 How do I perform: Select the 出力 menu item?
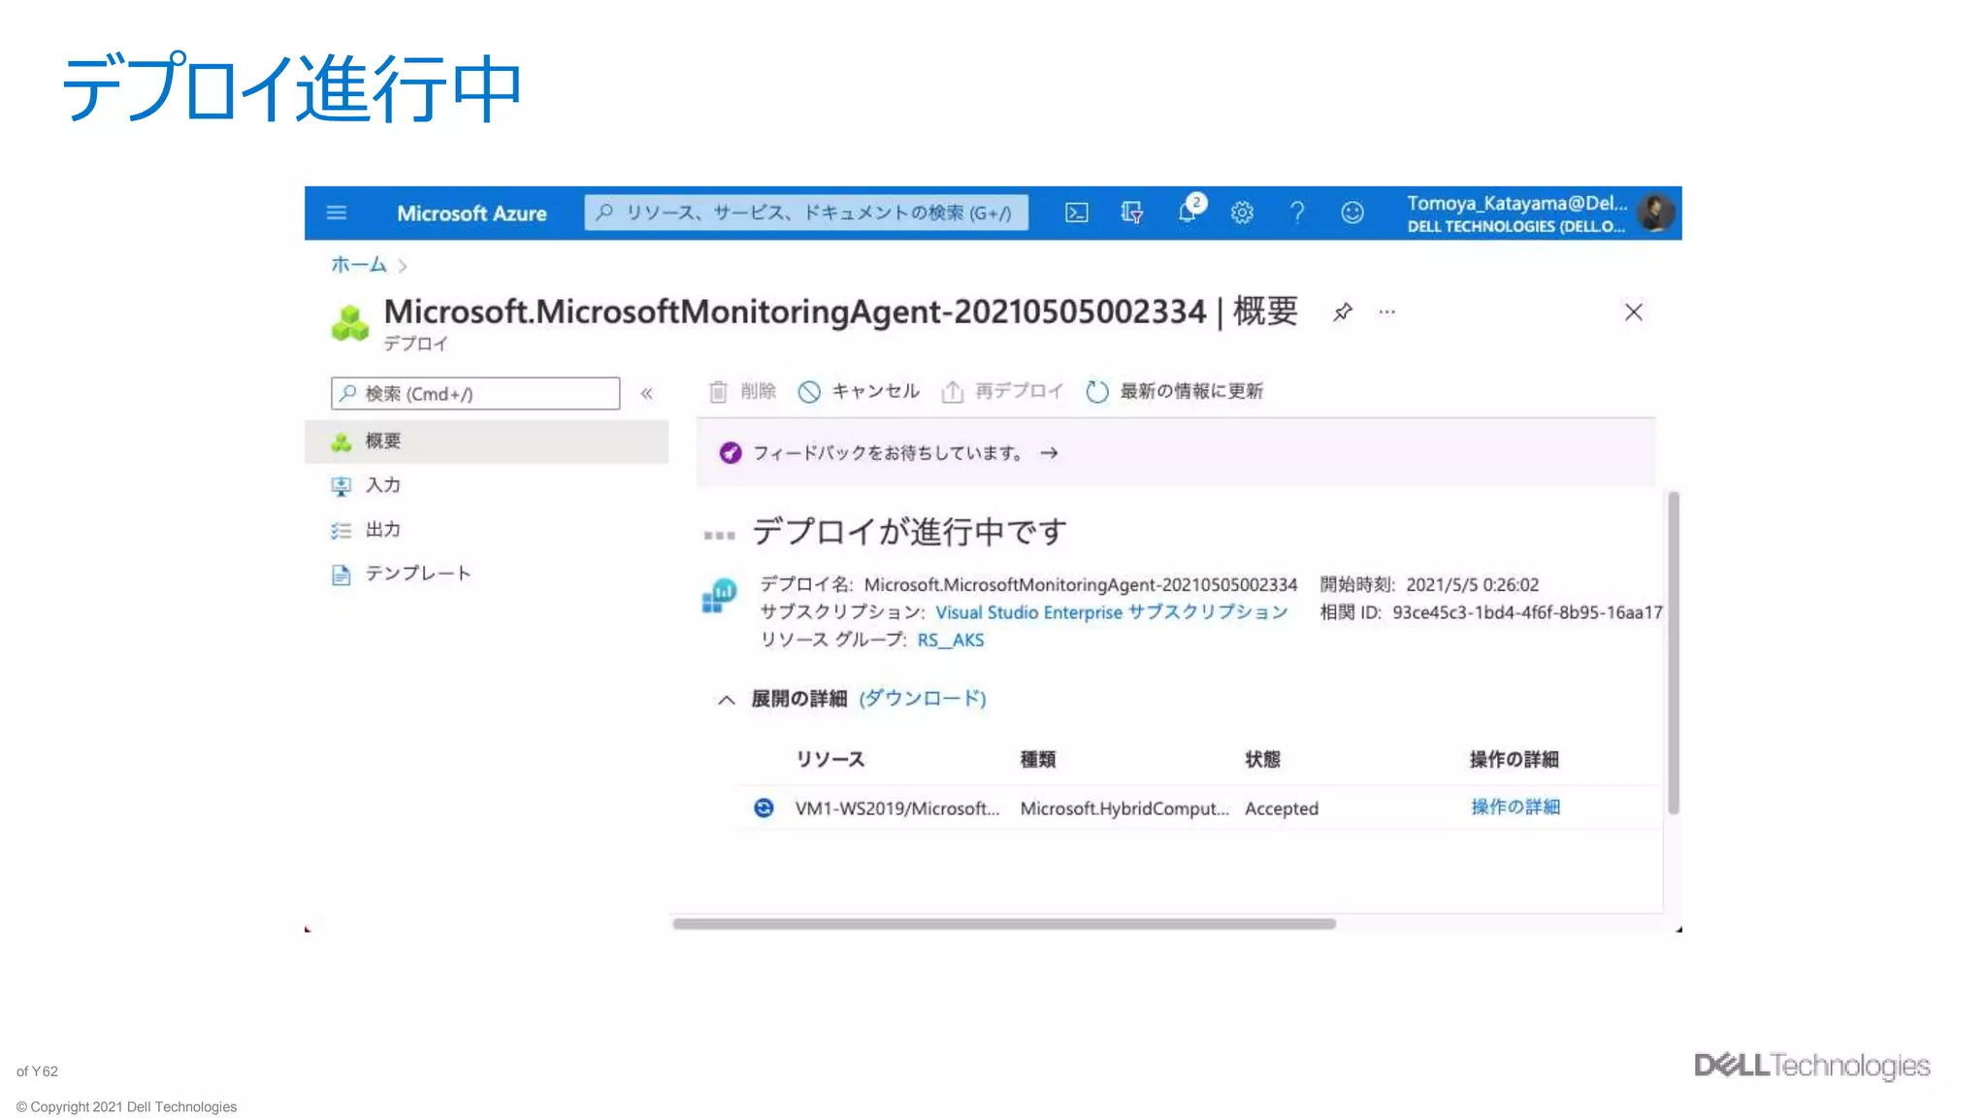(x=486, y=530)
